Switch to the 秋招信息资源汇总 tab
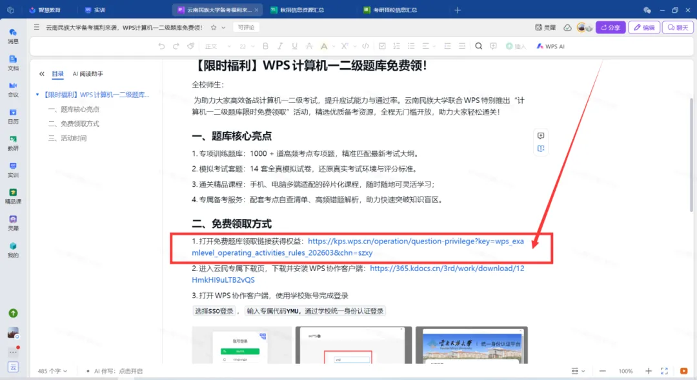 point(298,10)
